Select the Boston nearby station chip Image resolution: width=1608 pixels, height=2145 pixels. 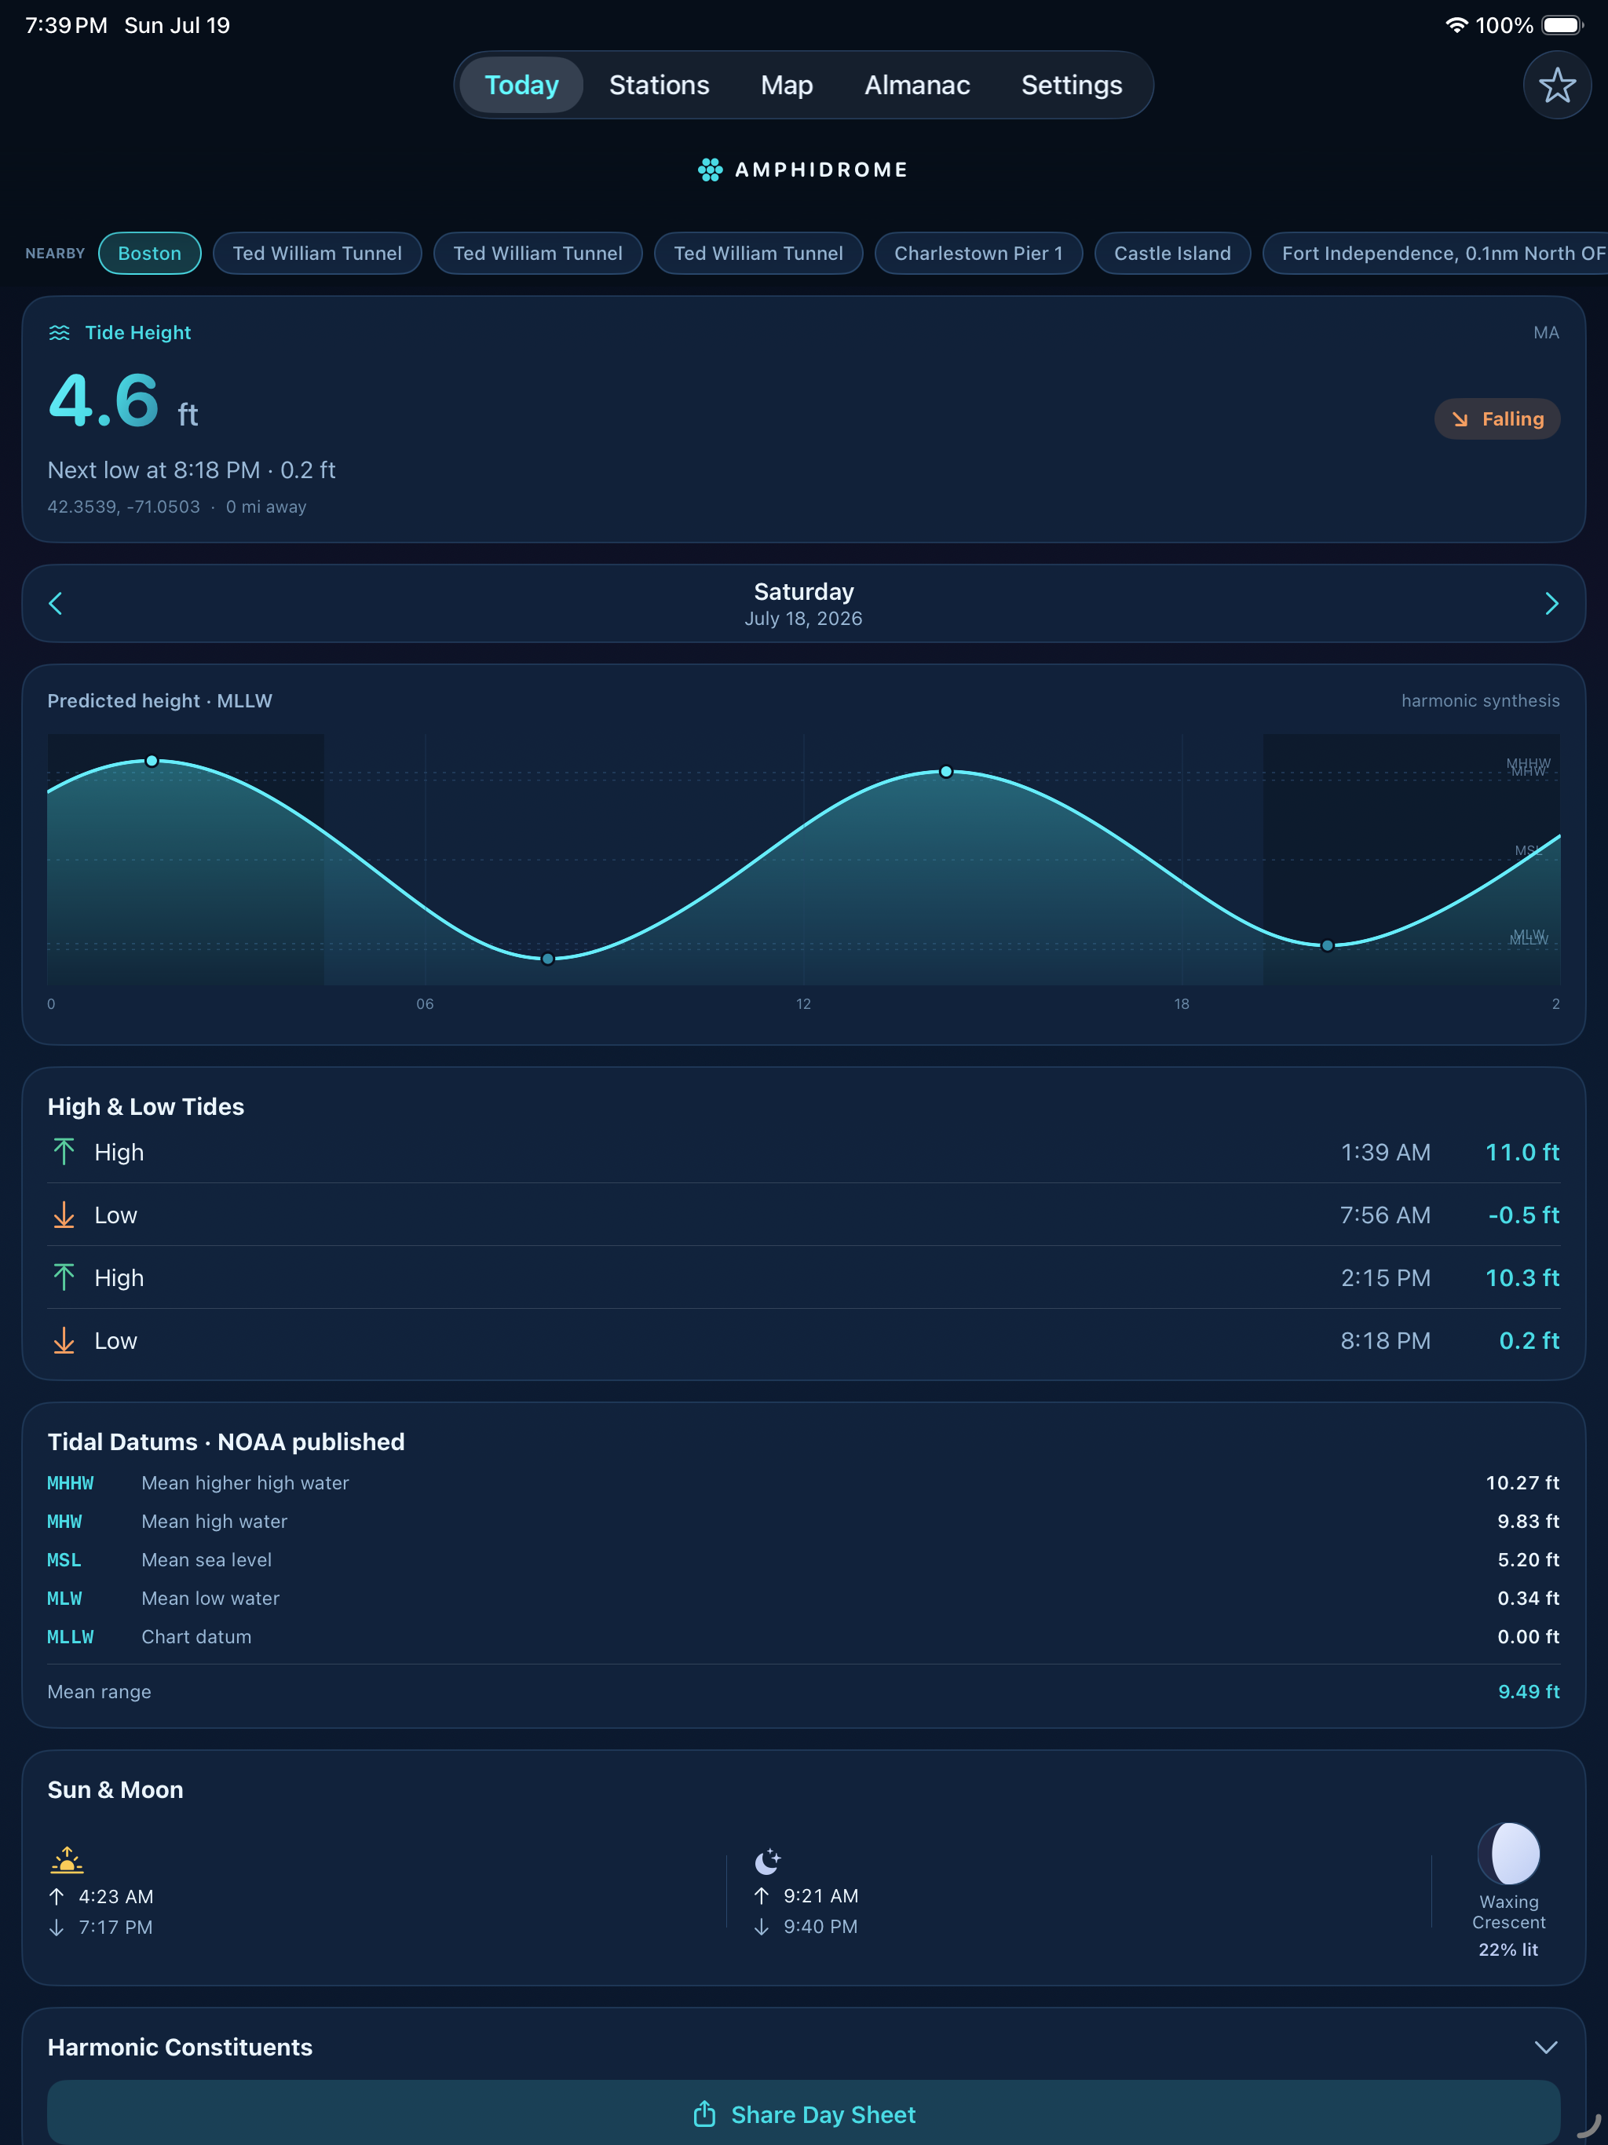(149, 253)
